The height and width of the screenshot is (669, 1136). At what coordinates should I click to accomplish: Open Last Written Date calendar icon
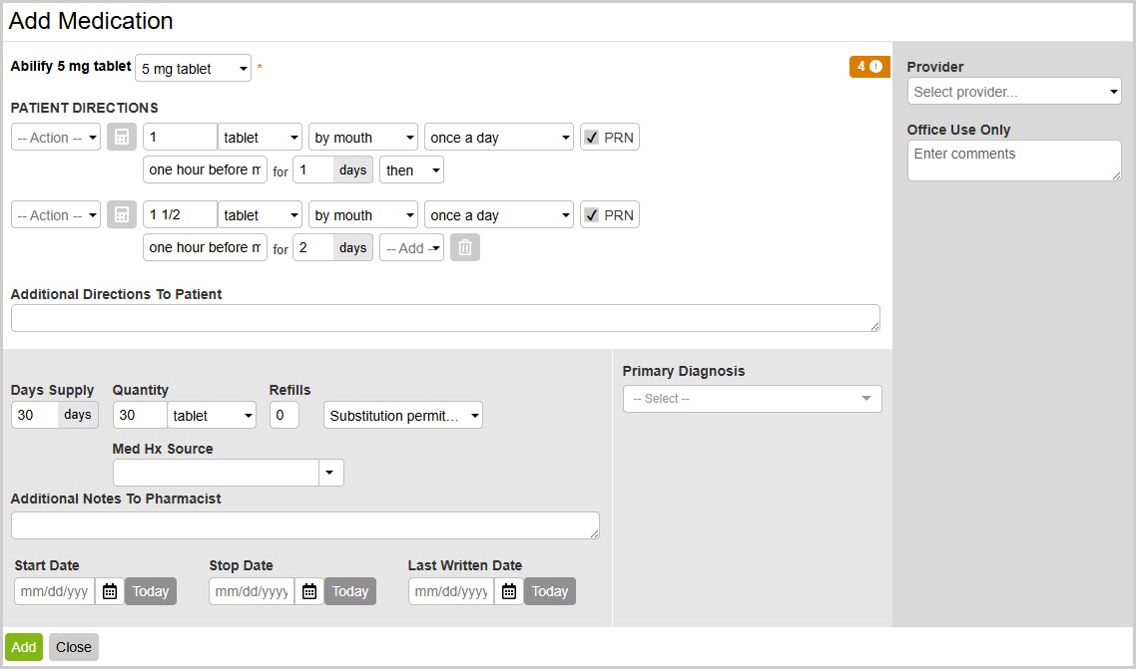coord(509,591)
